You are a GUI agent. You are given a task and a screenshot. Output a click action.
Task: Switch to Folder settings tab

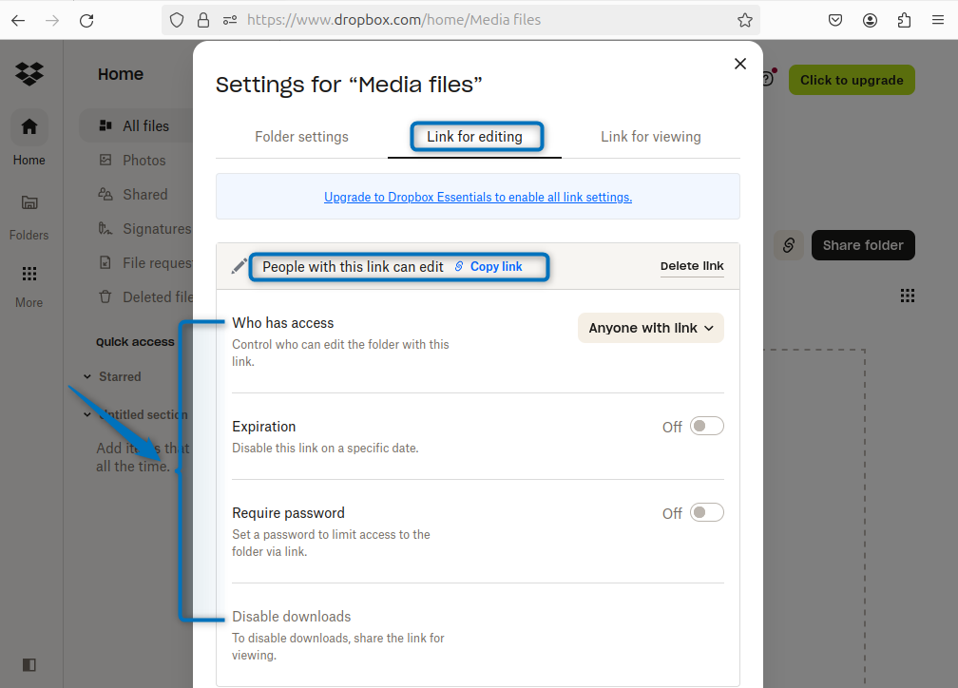point(301,137)
